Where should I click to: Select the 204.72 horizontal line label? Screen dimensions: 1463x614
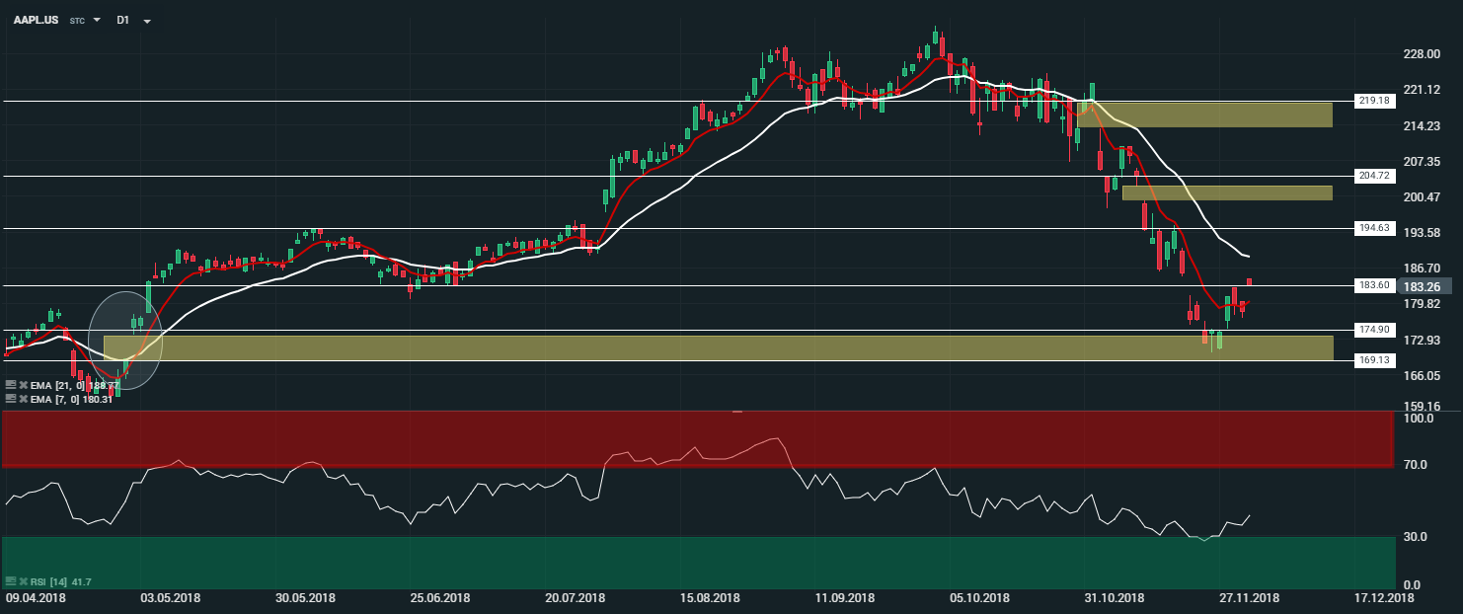click(x=1374, y=176)
